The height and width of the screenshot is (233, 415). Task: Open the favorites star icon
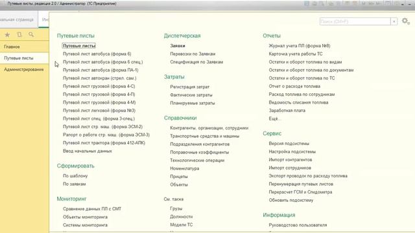(7, 34)
